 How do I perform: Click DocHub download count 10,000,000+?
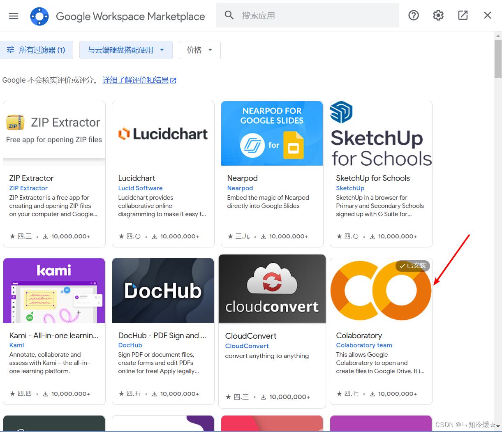point(176,394)
